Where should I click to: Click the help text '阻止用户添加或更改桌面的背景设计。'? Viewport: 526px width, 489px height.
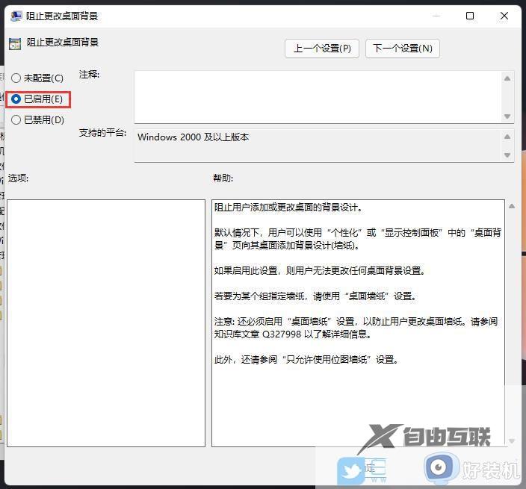coord(288,208)
